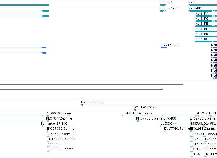Click the 412538 feature label

point(203,113)
